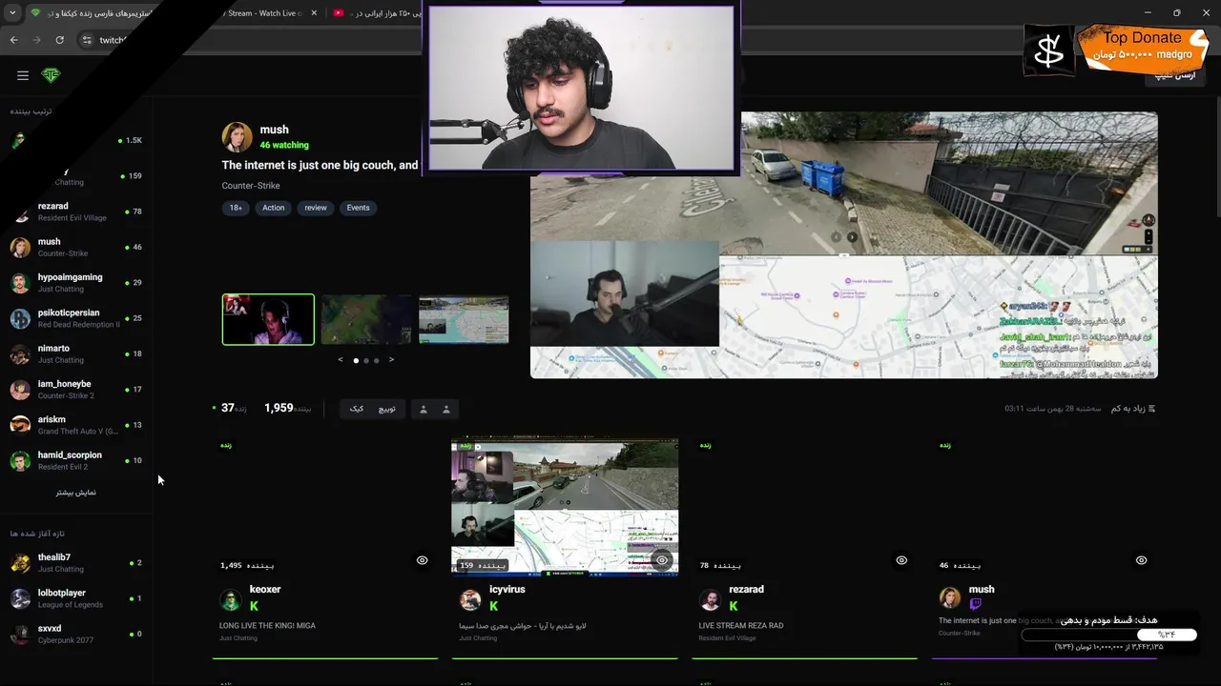1221x686 pixels.
Task: Click the Action tag
Action: pos(274,208)
